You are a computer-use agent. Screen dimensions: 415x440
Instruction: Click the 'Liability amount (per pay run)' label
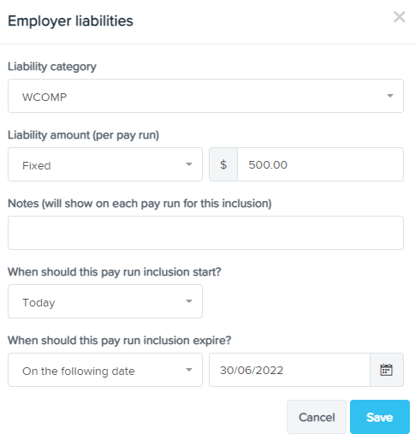pos(83,135)
